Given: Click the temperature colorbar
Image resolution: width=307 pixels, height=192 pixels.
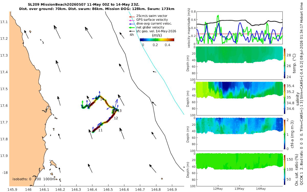Looking at the screenshot, I should click(x=285, y=63).
